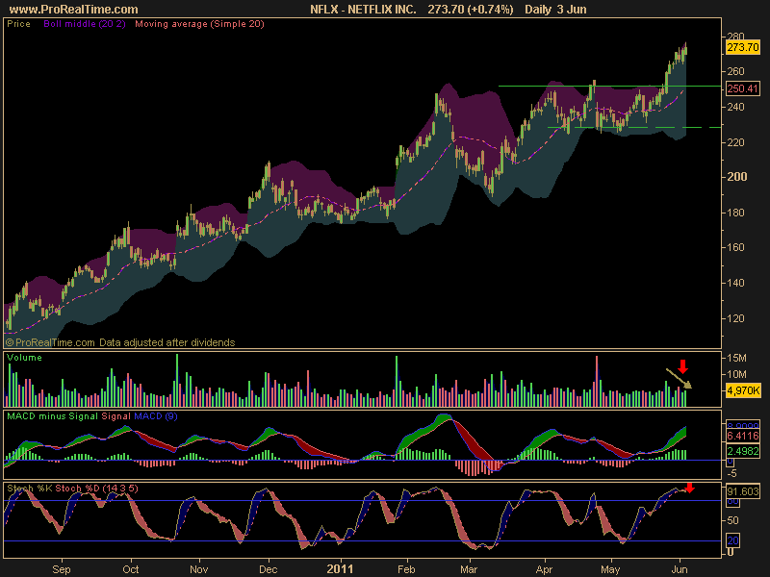770x577 pixels.
Task: Click the Daily 3 Jun timeframe label
Action: pyautogui.click(x=555, y=10)
